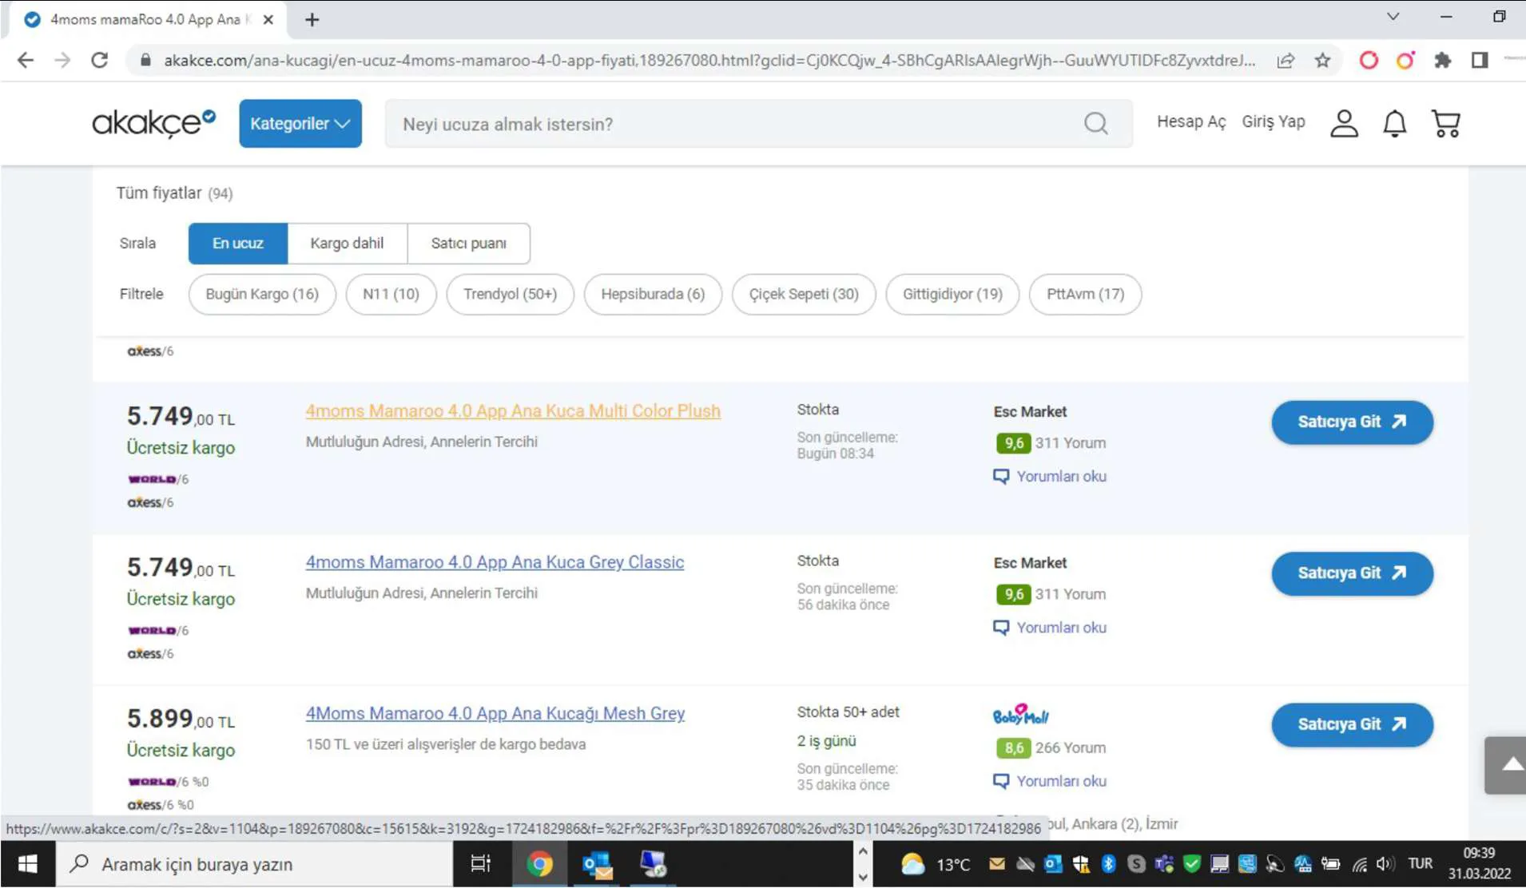Filter by Hepsiburada (6)
The width and height of the screenshot is (1526, 888).
click(x=653, y=294)
